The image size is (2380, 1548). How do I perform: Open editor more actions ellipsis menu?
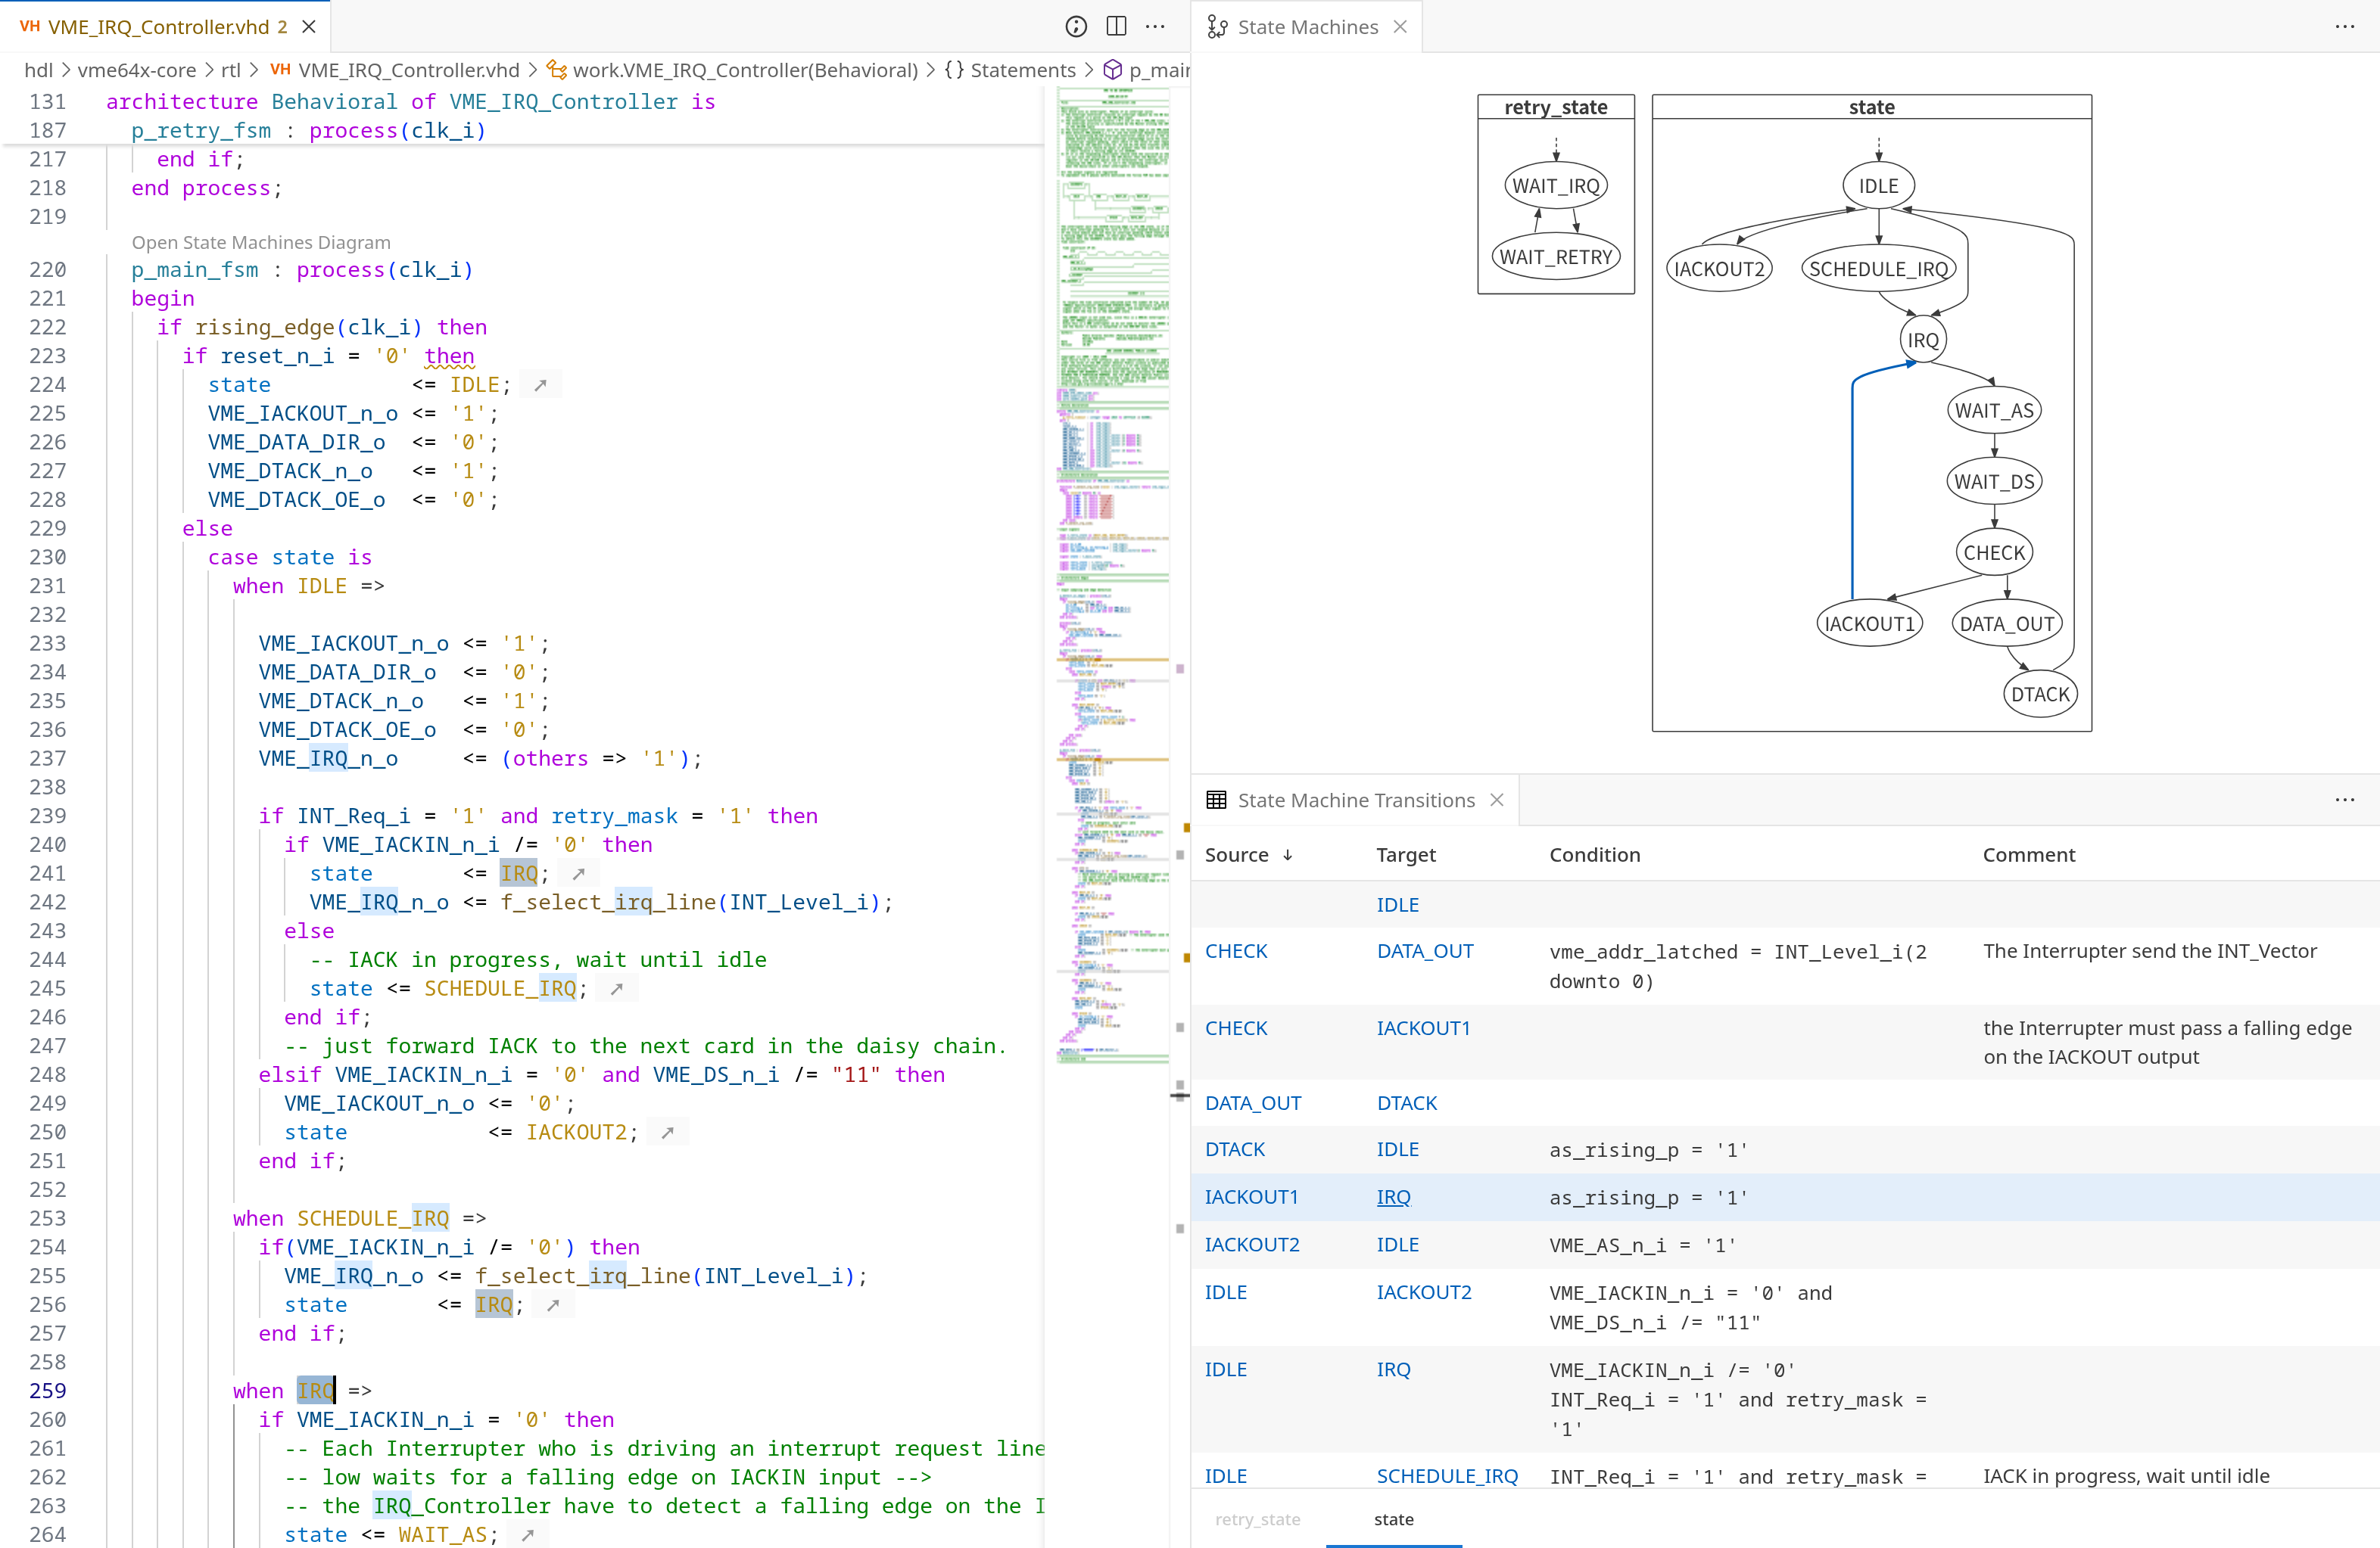coord(1155,27)
